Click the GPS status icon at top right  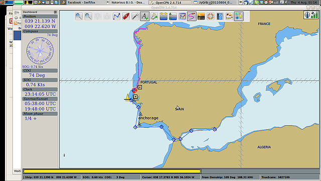tap(311, 15)
